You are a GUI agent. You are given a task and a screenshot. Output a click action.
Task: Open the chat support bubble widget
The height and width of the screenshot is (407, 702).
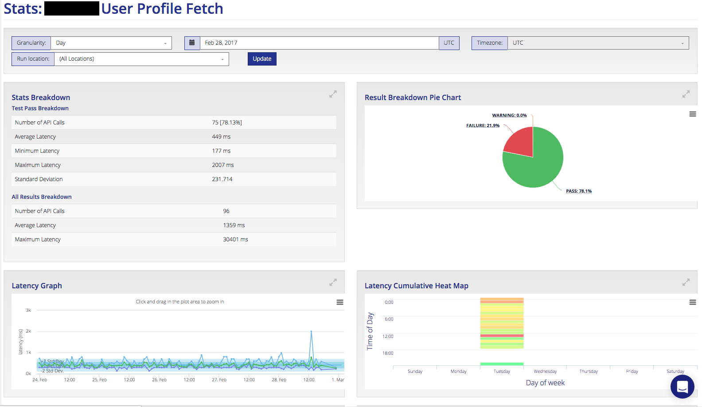point(682,387)
